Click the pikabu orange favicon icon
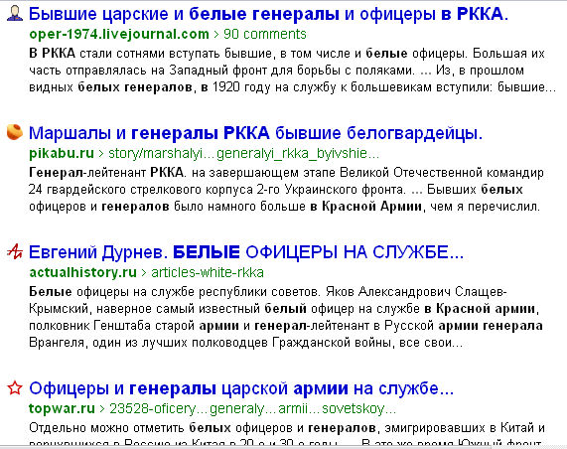Image resolution: width=567 pixels, height=449 pixels. point(15,132)
